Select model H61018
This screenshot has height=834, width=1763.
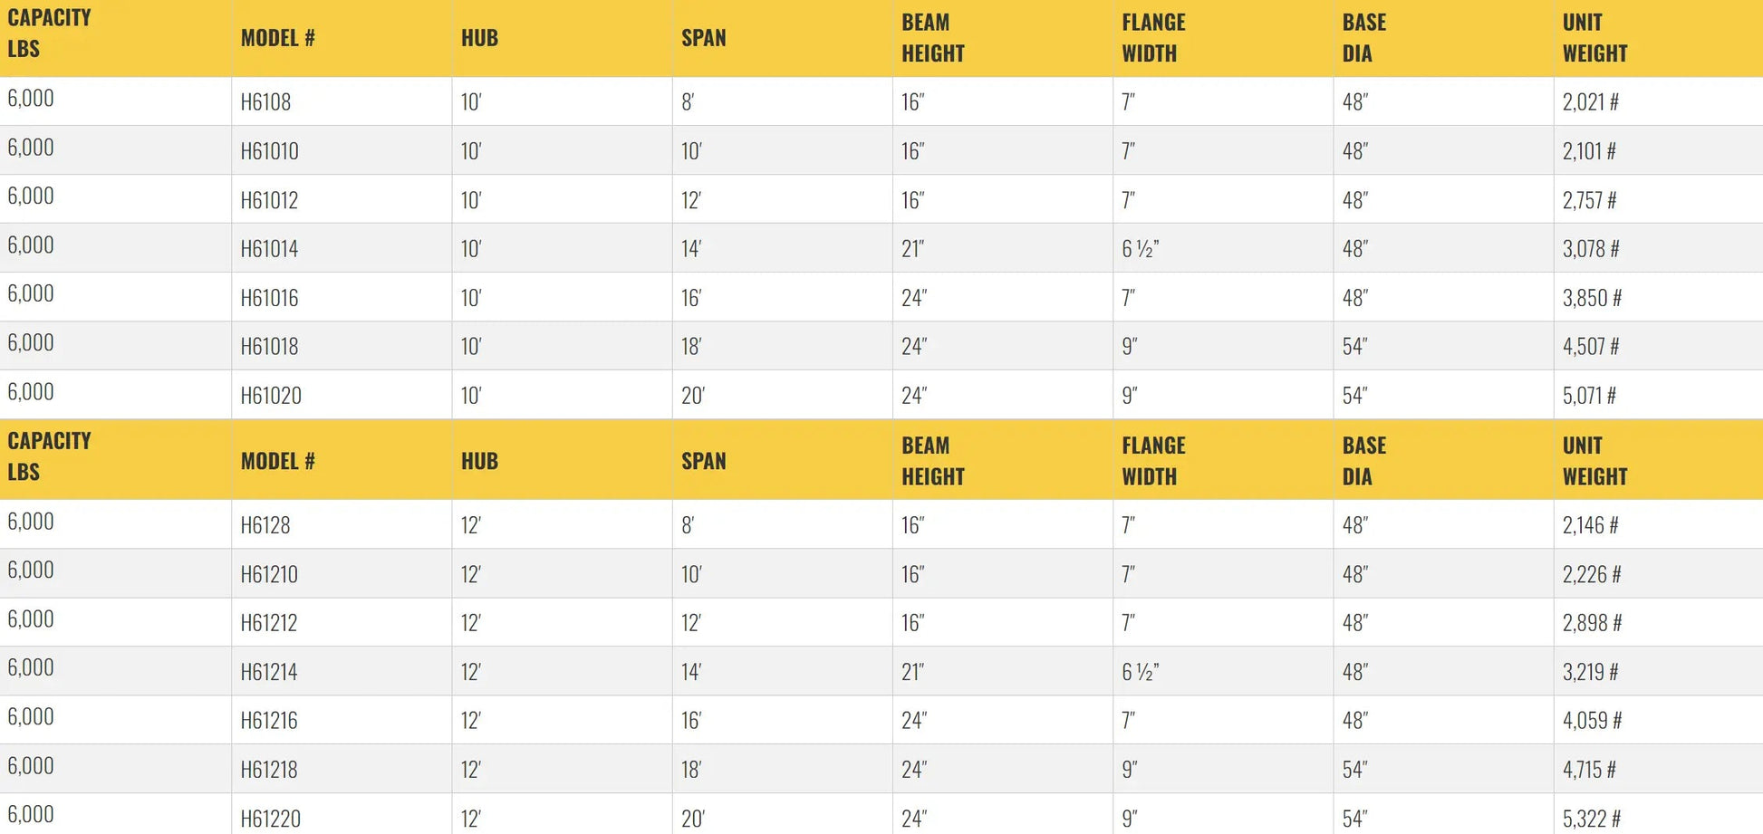269,347
